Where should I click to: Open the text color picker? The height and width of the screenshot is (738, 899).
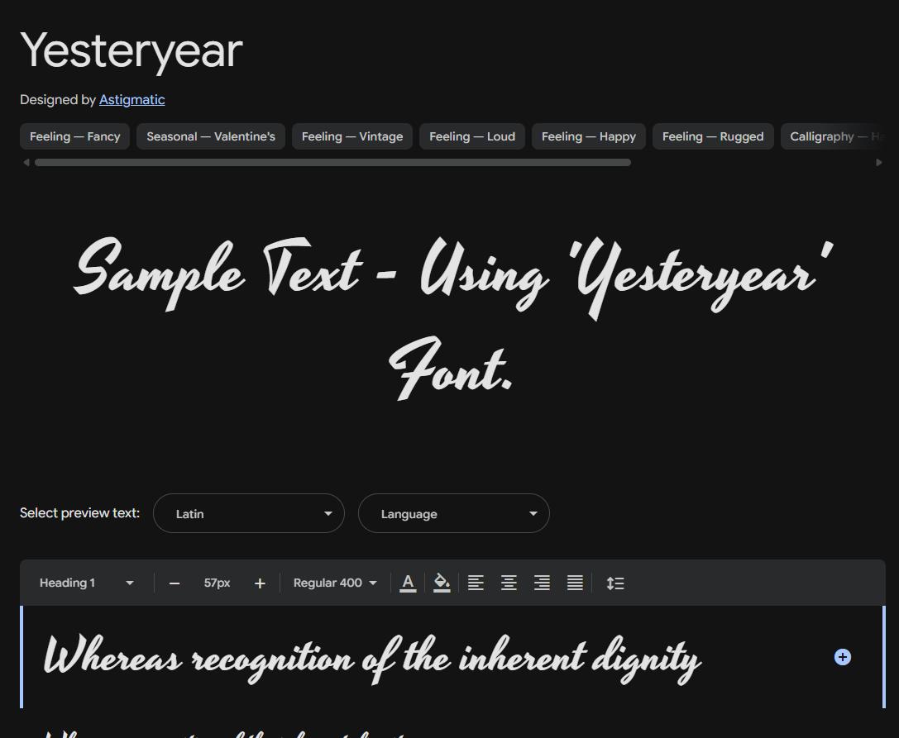[x=408, y=583]
